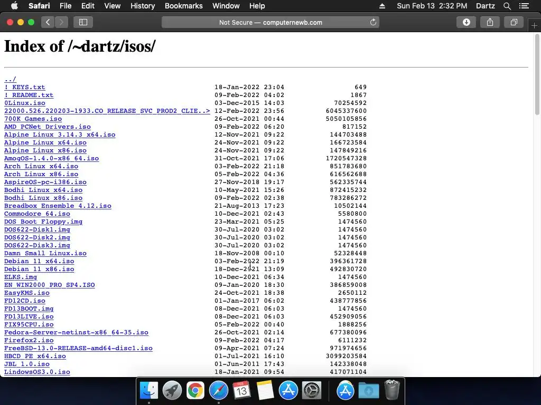The width and height of the screenshot is (541, 405).
Task: Download LindowsOS3.0.iso
Action: (x=37, y=372)
